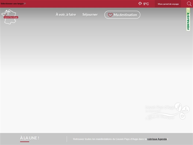Click the red underline below À LA UNE
Viewport: 193px width, 145px height.
(x=24, y=141)
